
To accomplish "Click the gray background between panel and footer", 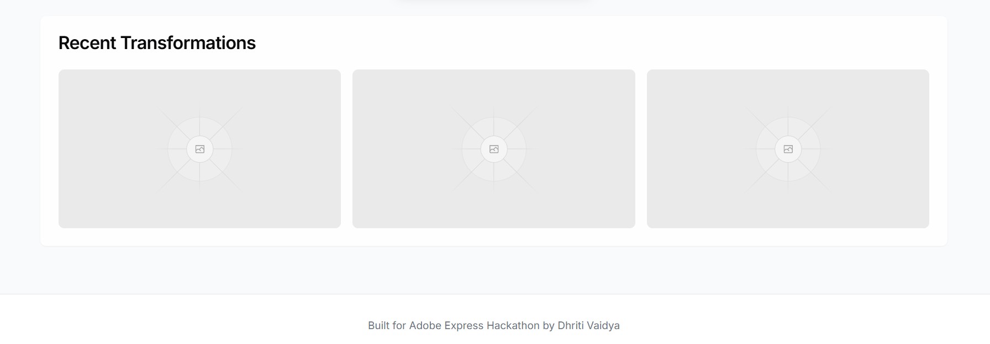I will (494, 270).
